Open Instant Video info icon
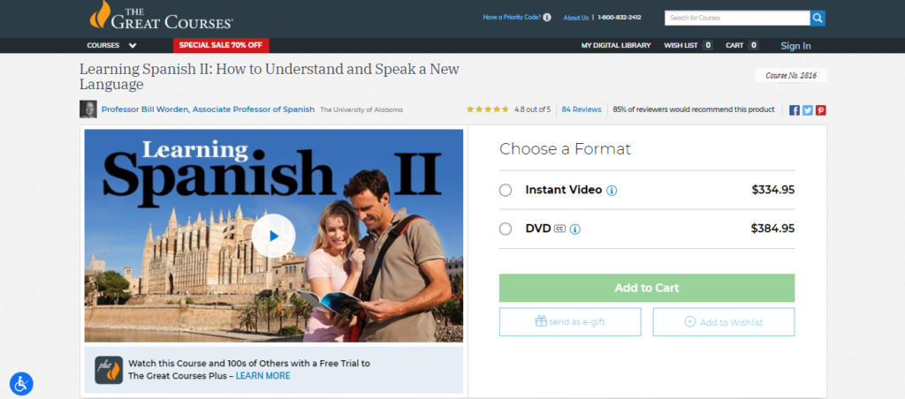The height and width of the screenshot is (399, 905). pyautogui.click(x=612, y=191)
